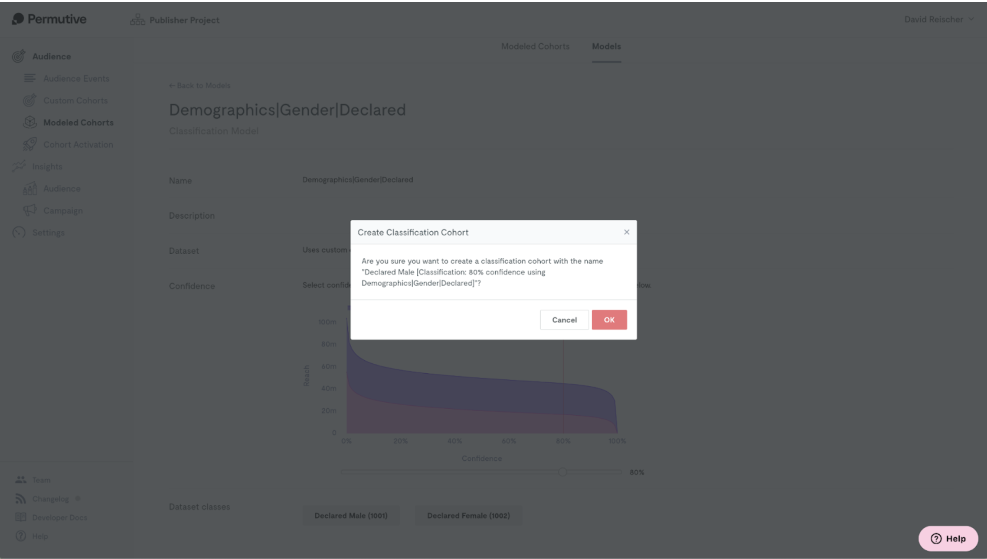This screenshot has height=559, width=987.
Task: Click the Audience Events list icon
Action: coord(29,78)
